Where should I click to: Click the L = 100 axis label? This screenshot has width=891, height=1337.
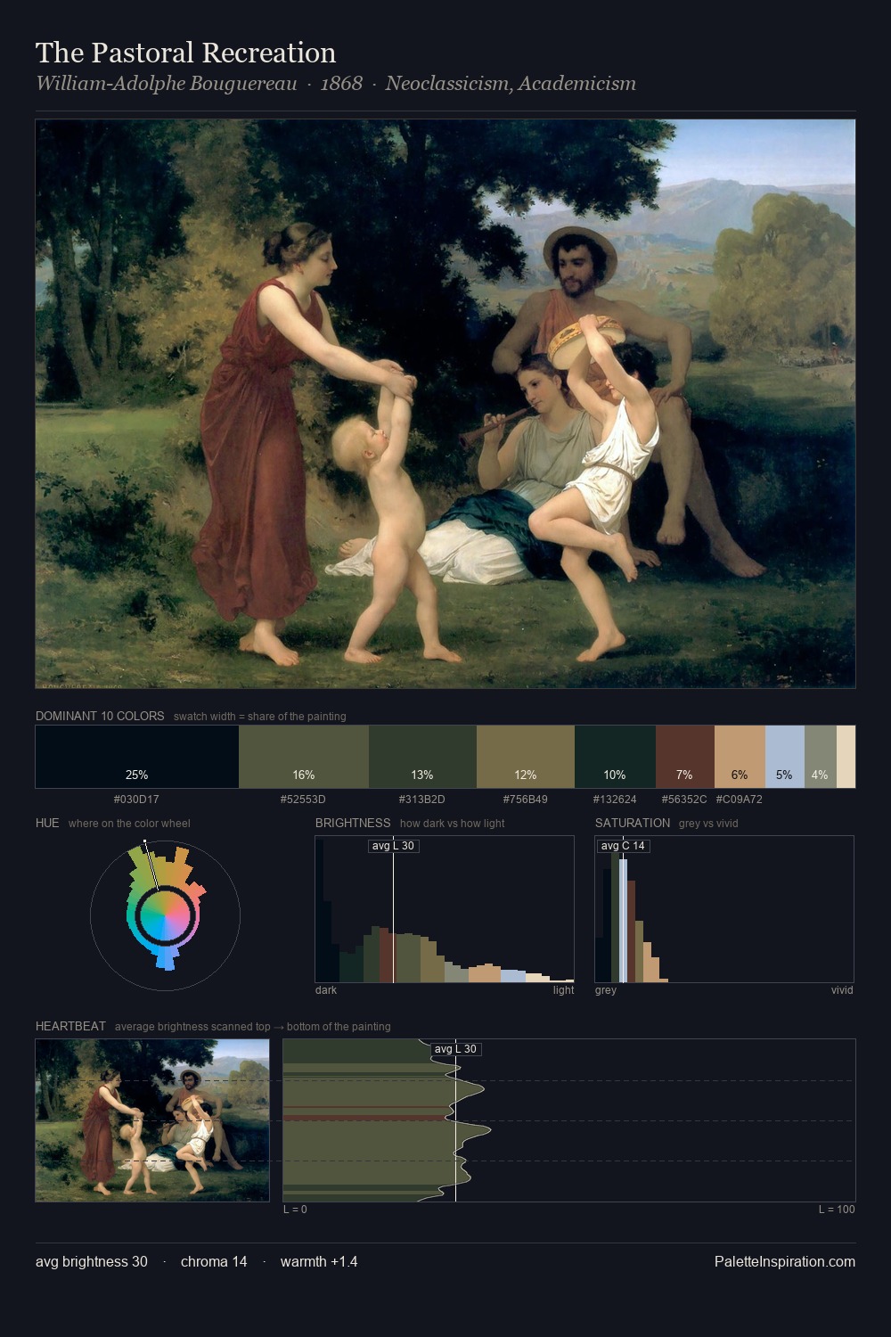pos(837,1210)
